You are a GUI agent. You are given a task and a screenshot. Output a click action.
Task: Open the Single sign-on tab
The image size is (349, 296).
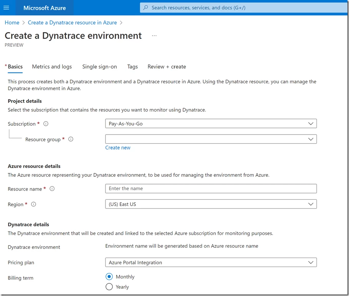[99, 67]
